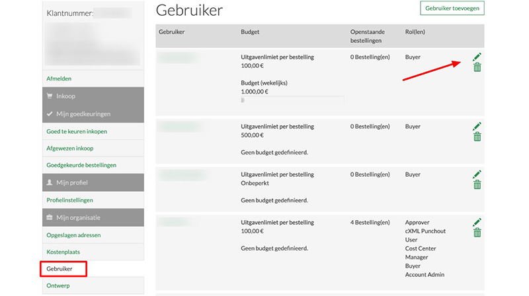Delete the user with 4 Bestelling(en)
This screenshot has height=296, width=529.
477,233
